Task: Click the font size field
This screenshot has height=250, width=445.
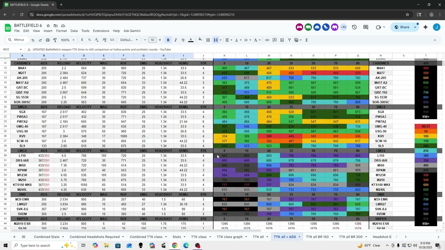Action: point(153,40)
